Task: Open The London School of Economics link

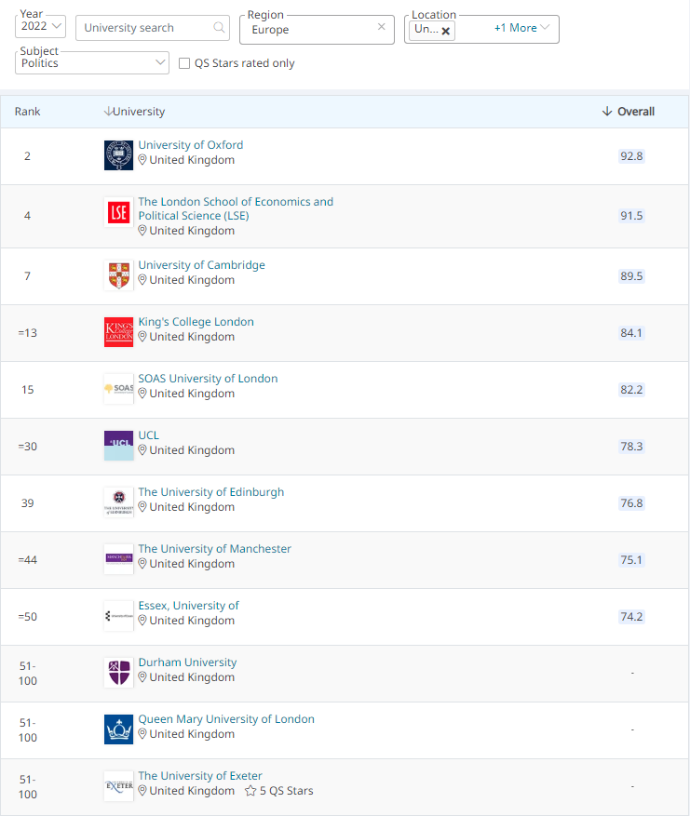Action: (236, 208)
